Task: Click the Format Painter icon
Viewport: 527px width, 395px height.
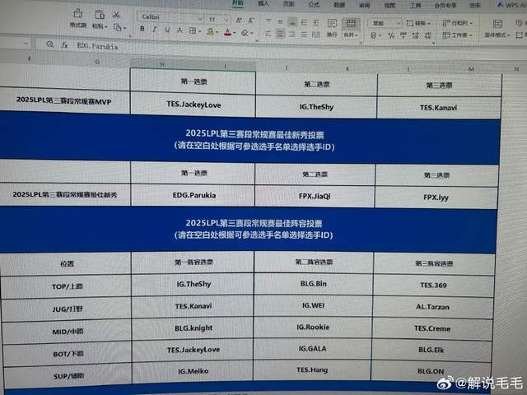Action: tap(77, 16)
